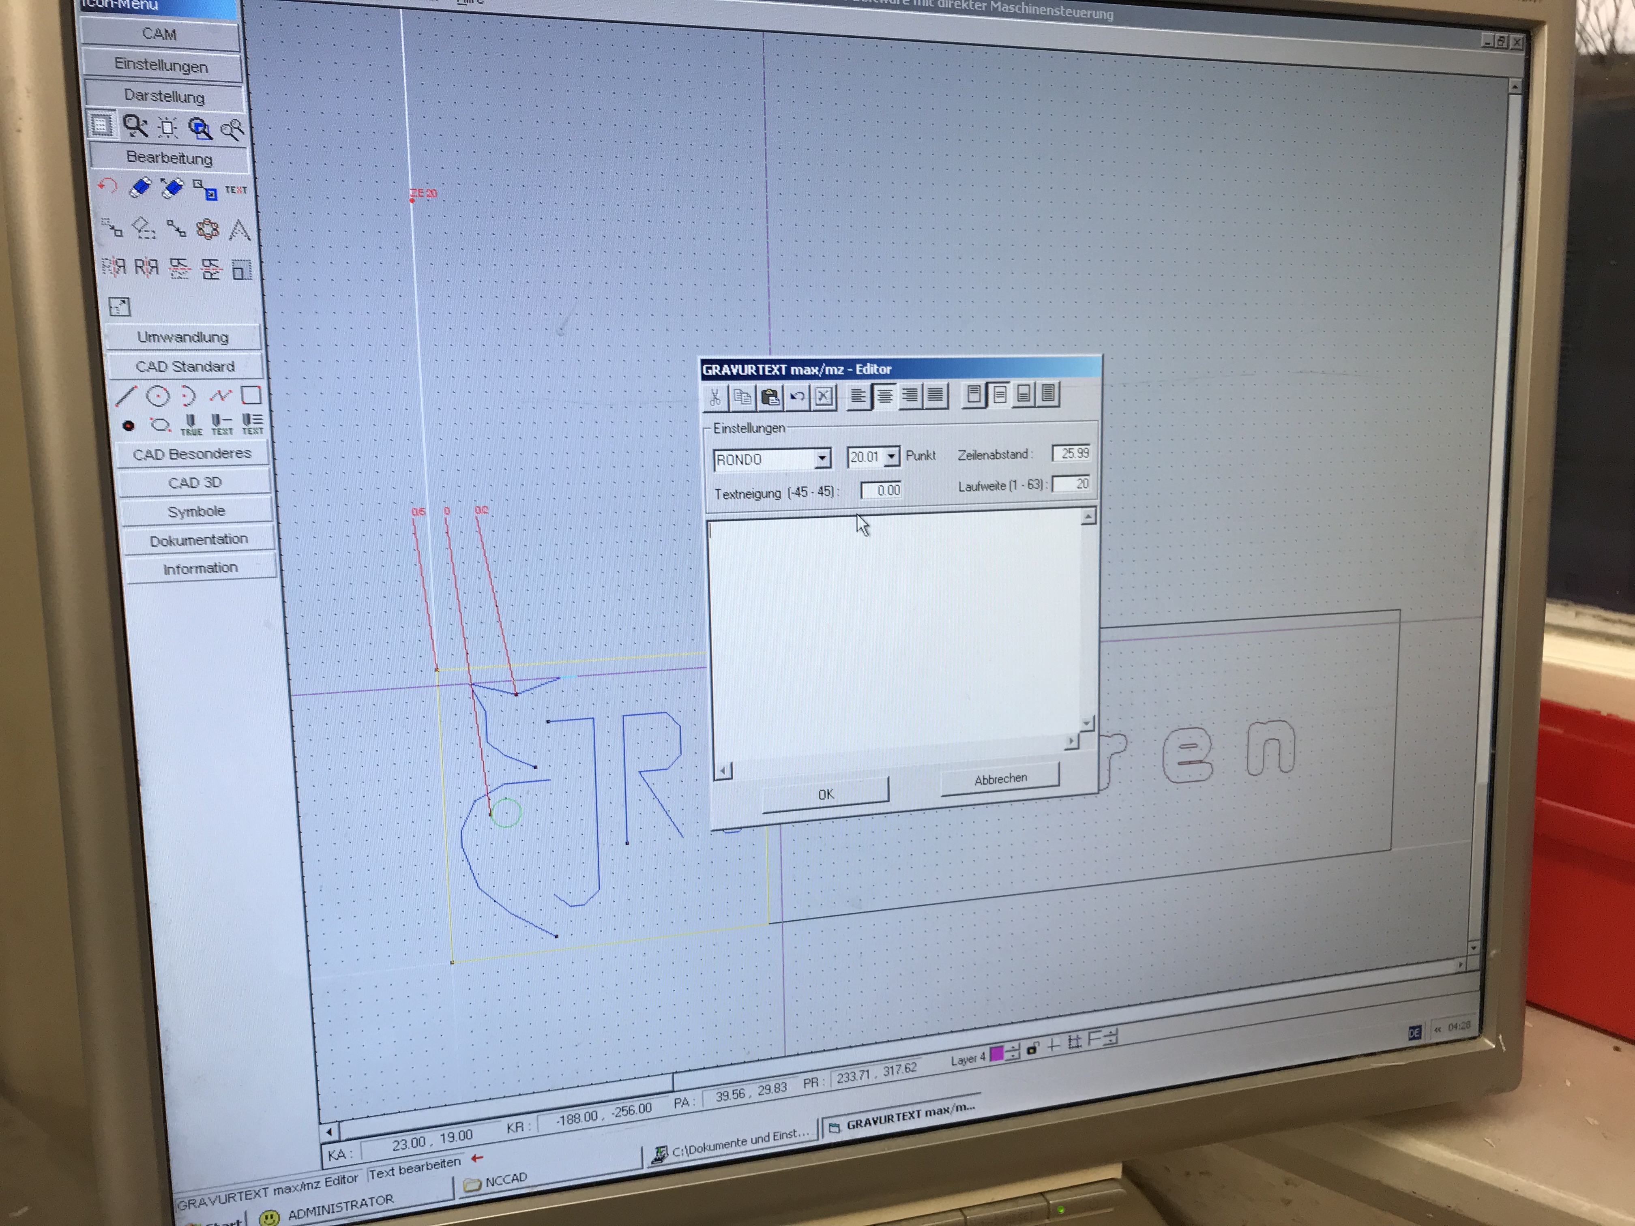Image resolution: width=1635 pixels, height=1226 pixels.
Task: Click the delete X icon in editor
Action: (x=824, y=396)
